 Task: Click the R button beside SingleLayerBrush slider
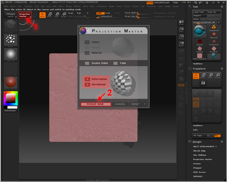(x=219, y=23)
